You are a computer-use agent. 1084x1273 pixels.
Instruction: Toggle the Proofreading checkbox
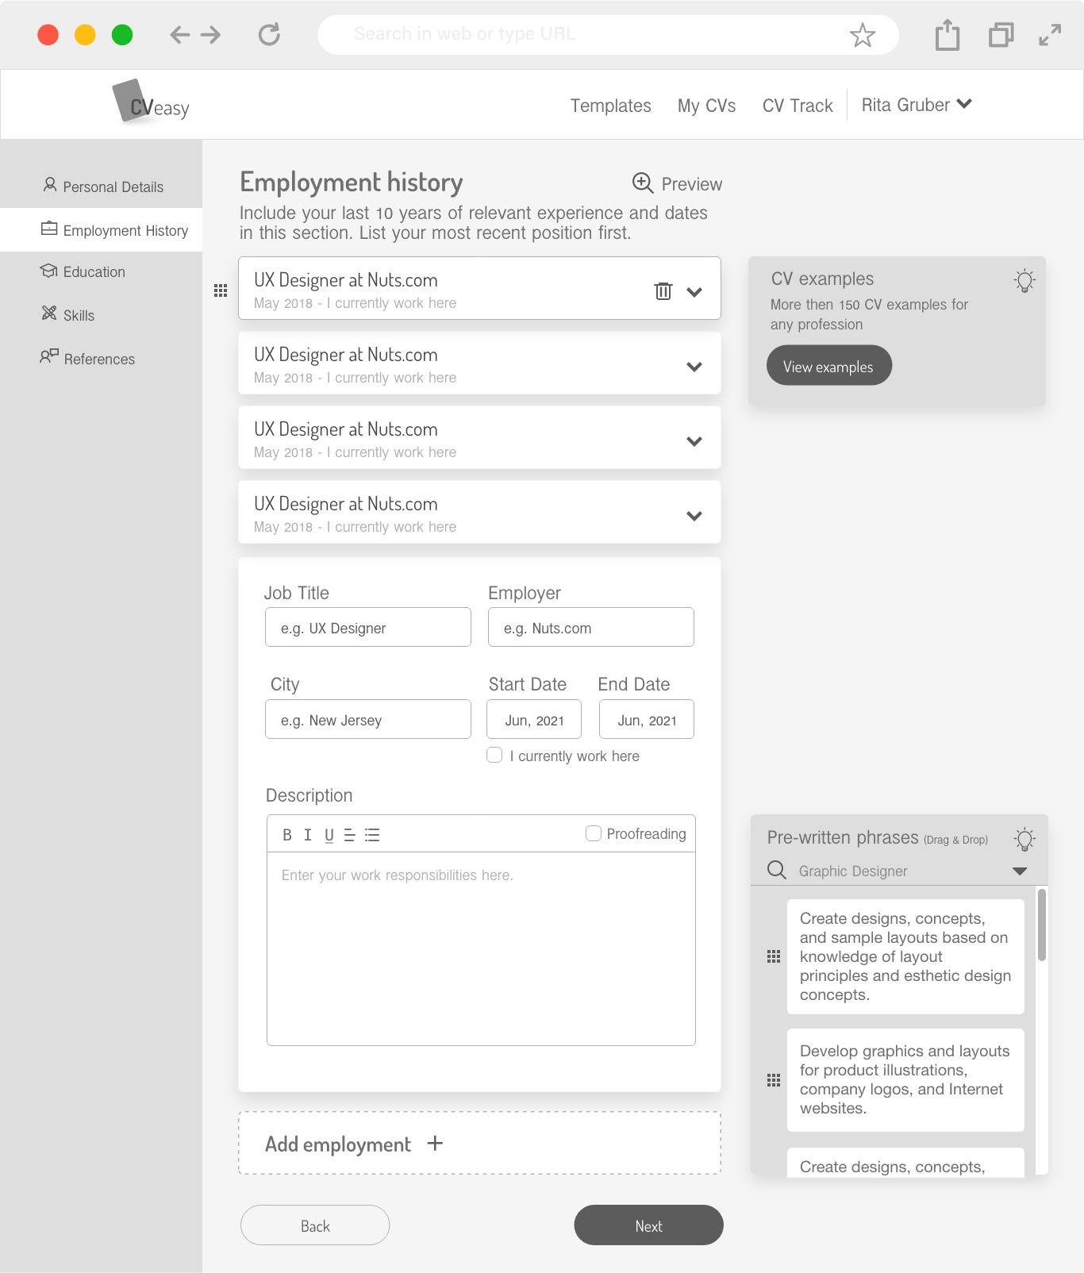click(x=593, y=833)
